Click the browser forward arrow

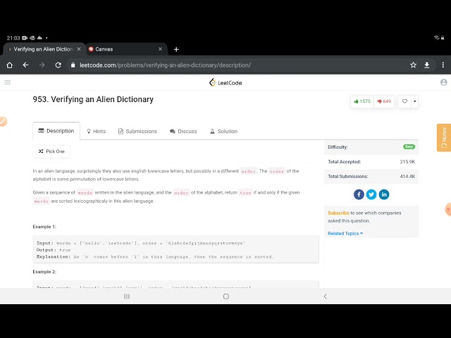42,65
